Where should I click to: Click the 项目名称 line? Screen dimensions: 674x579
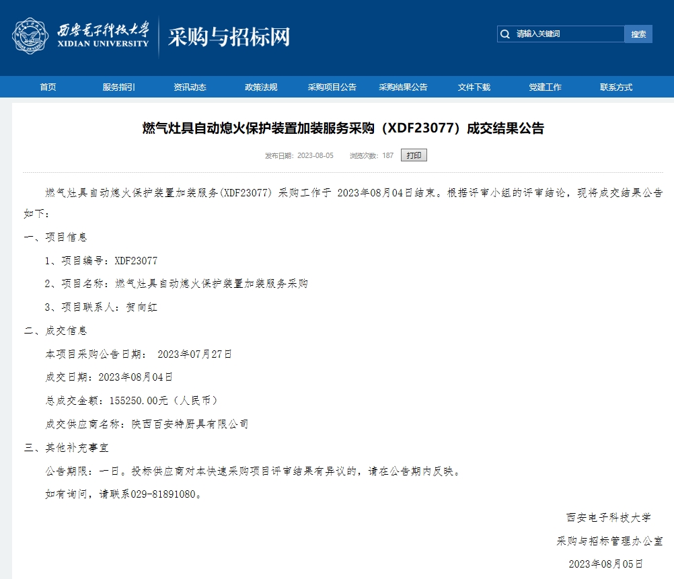pyautogui.click(x=177, y=284)
